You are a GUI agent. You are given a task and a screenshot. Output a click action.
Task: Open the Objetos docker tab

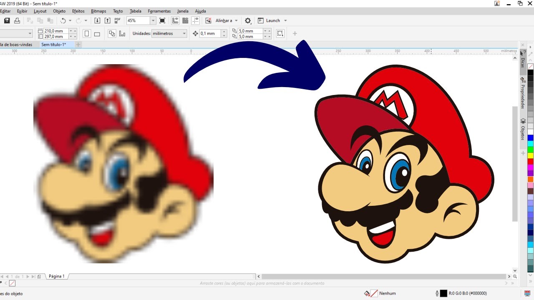522,129
